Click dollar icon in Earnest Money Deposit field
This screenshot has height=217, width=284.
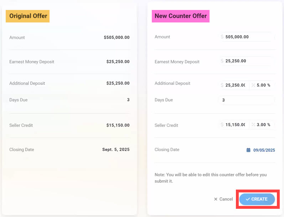click(222, 61)
